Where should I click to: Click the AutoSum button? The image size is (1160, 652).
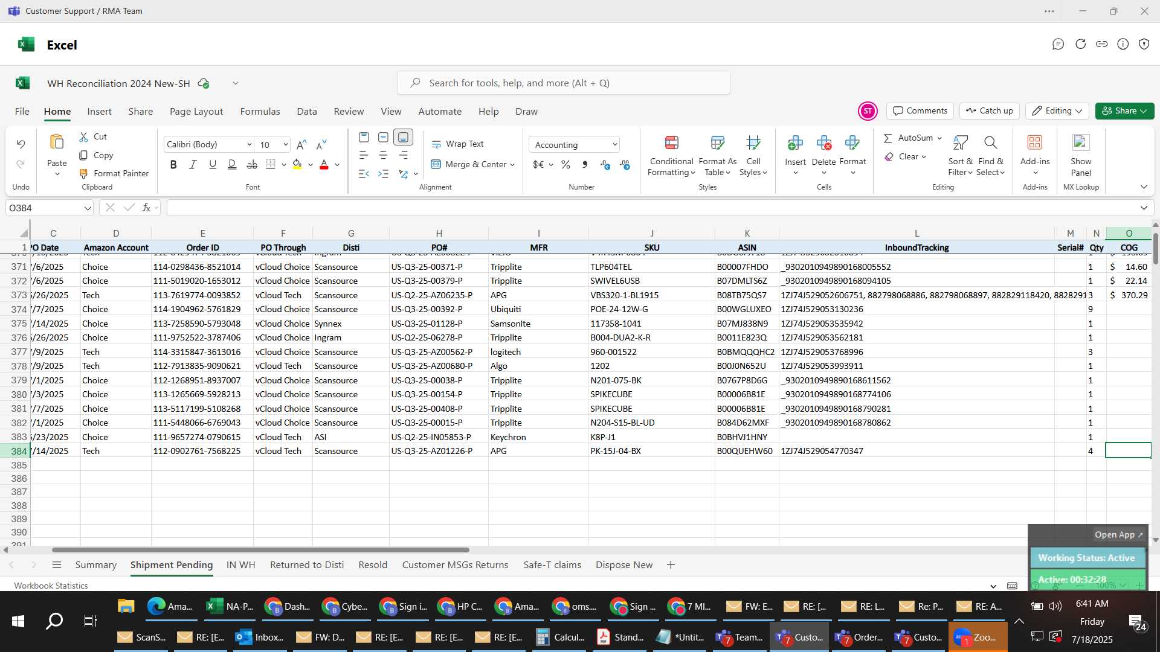pyautogui.click(x=912, y=138)
